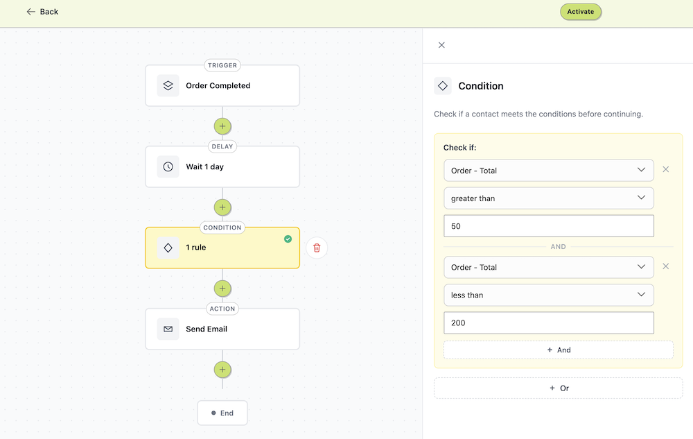
Task: Click the Condition panel heading
Action: coord(481,86)
